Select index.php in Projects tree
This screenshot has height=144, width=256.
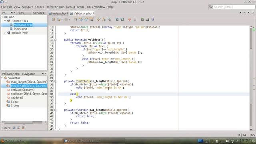(20, 29)
